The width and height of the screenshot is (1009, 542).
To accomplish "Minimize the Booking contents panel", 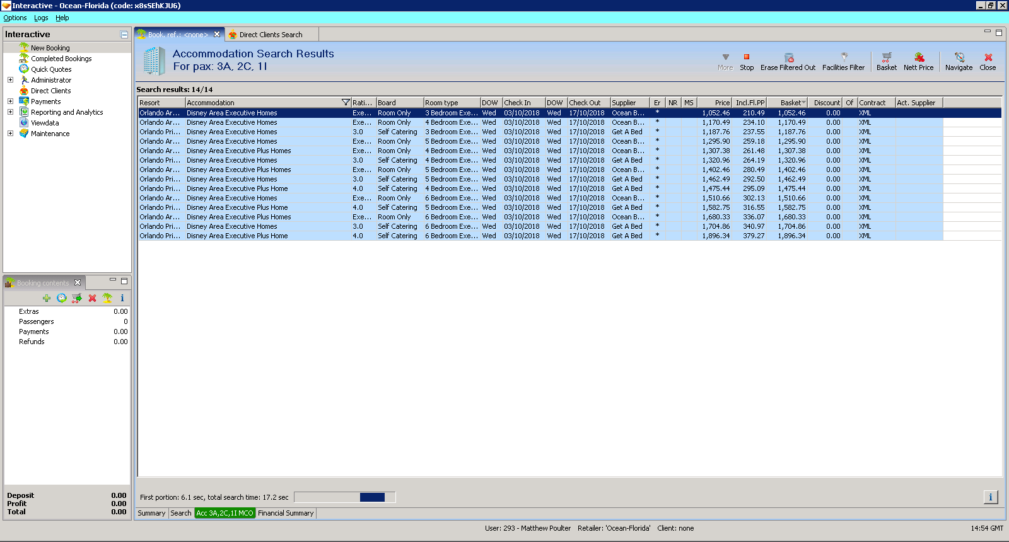I will pos(113,280).
